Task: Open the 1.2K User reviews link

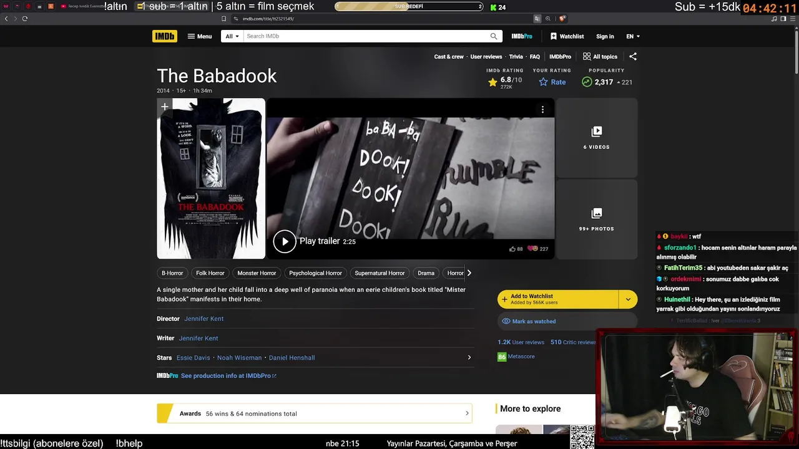Action: pyautogui.click(x=521, y=342)
